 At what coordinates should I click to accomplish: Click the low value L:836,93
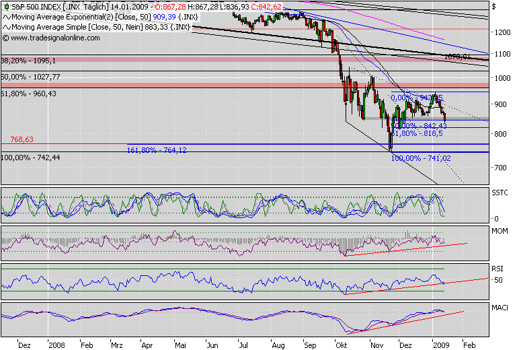pyautogui.click(x=235, y=7)
